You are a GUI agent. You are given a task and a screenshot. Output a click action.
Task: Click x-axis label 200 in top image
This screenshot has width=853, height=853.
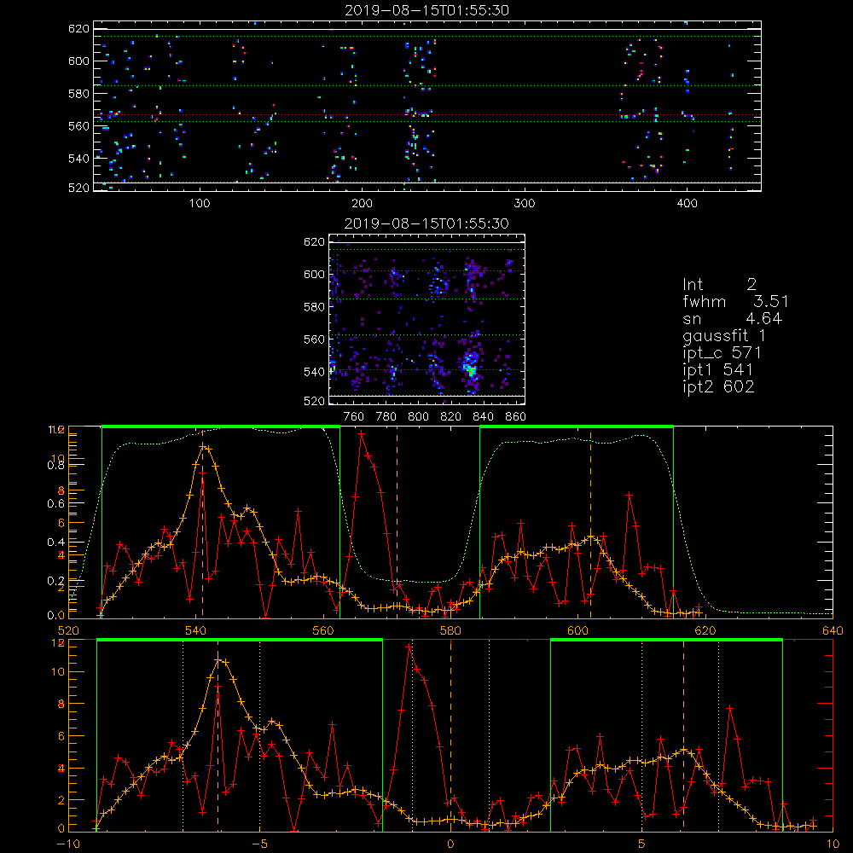click(362, 204)
